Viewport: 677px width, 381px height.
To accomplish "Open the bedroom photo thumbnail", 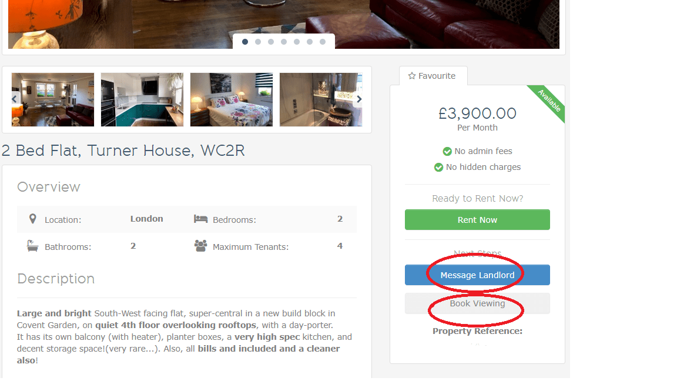I will 231,99.
